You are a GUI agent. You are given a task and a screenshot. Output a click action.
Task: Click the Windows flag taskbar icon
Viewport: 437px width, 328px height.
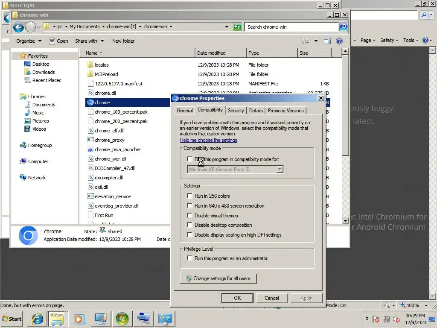[122, 319]
